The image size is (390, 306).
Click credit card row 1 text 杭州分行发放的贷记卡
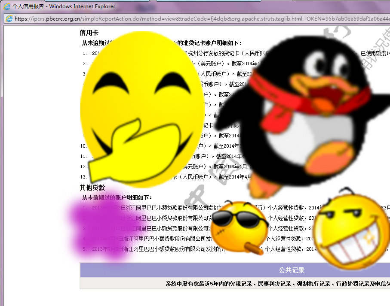coord(214,53)
